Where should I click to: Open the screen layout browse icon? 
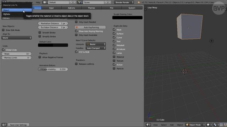45,2
